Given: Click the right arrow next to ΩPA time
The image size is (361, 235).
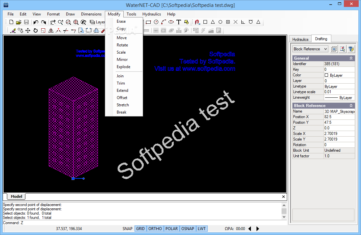Looking at the screenshot, I should point(257,228).
